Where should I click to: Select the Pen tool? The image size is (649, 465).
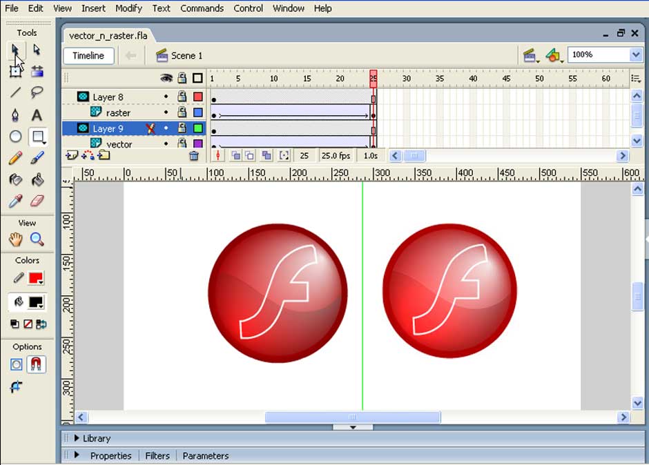pyautogui.click(x=16, y=115)
